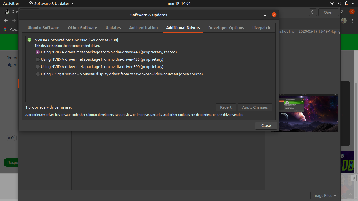Open the Authentication tab

point(143,28)
